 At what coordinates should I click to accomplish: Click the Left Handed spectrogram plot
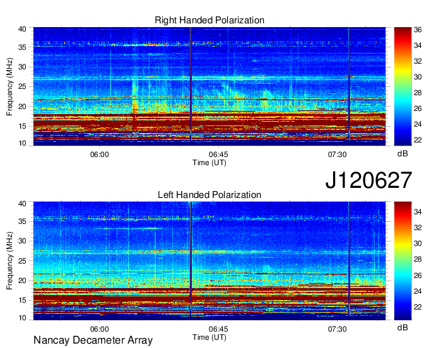(209, 261)
